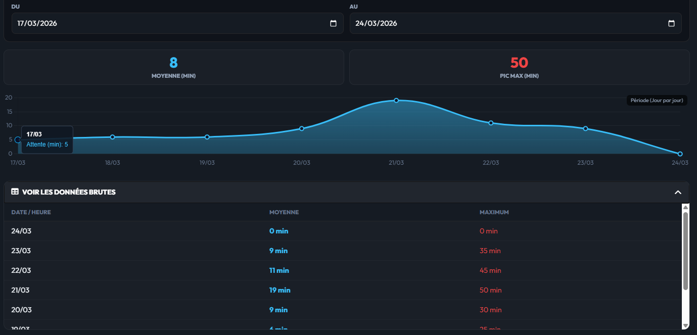Click the Maximum column header
Viewport: 697px width, 335px height.
pyautogui.click(x=494, y=212)
